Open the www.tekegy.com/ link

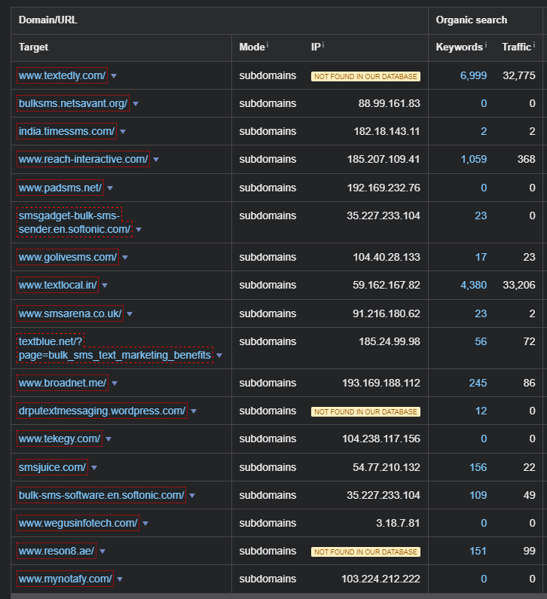[x=60, y=439]
